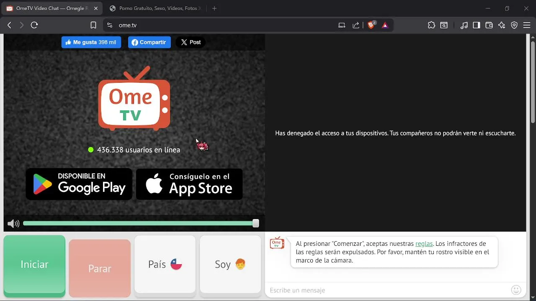Reload the ome.tv page

click(34, 25)
